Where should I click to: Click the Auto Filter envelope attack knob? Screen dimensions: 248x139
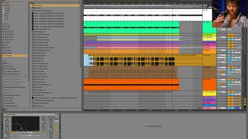point(7,129)
